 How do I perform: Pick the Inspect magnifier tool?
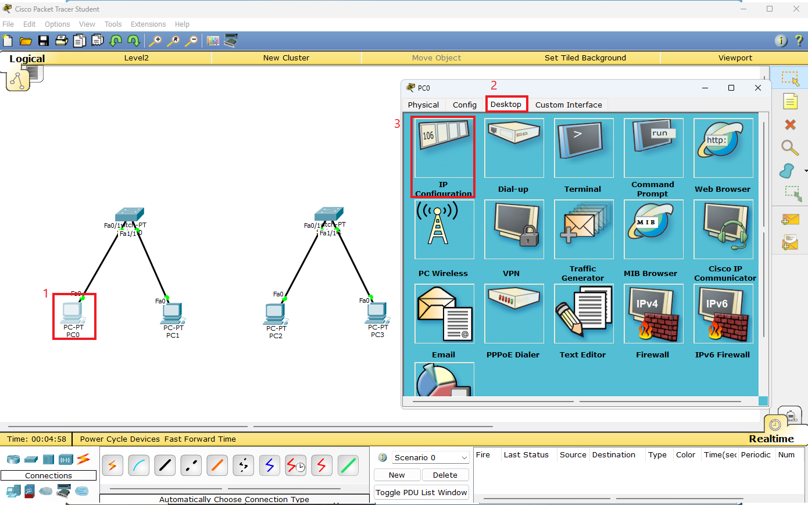[x=789, y=148]
